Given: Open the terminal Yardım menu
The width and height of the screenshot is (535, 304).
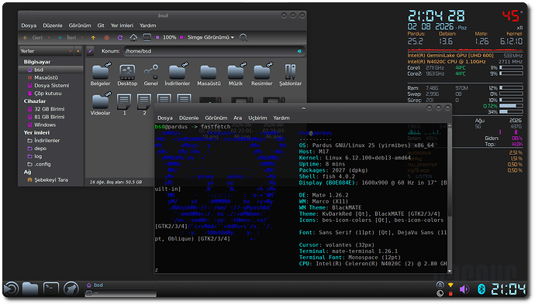Looking at the screenshot, I should pos(281,118).
